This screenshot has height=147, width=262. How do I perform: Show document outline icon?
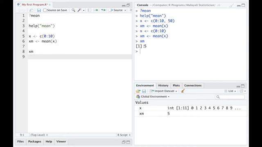point(131,10)
